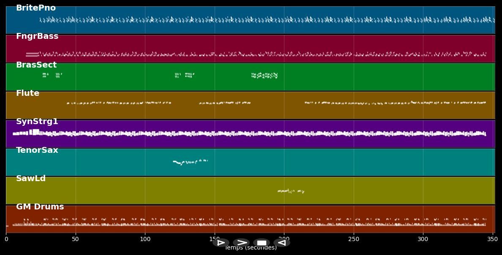Stop playback with the white rectangle button

click(262, 243)
